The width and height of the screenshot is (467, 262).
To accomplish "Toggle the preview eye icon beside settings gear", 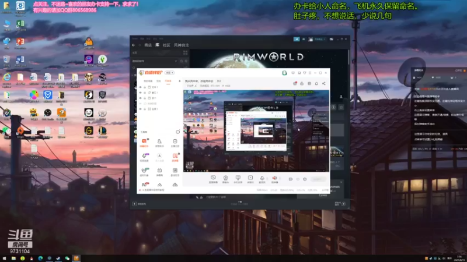I will coord(298,179).
